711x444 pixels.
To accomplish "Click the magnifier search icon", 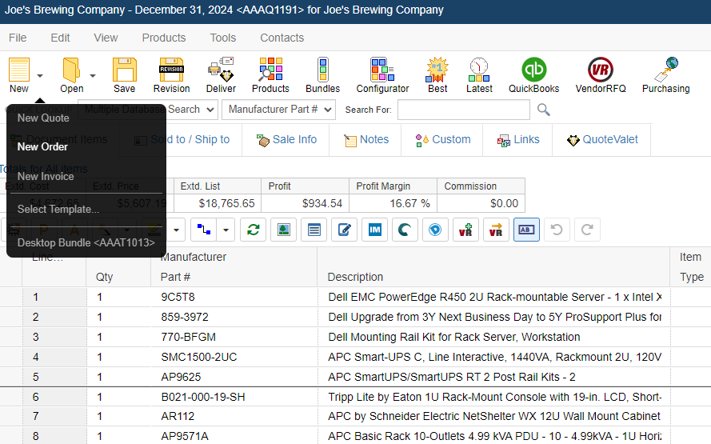I will [x=544, y=110].
